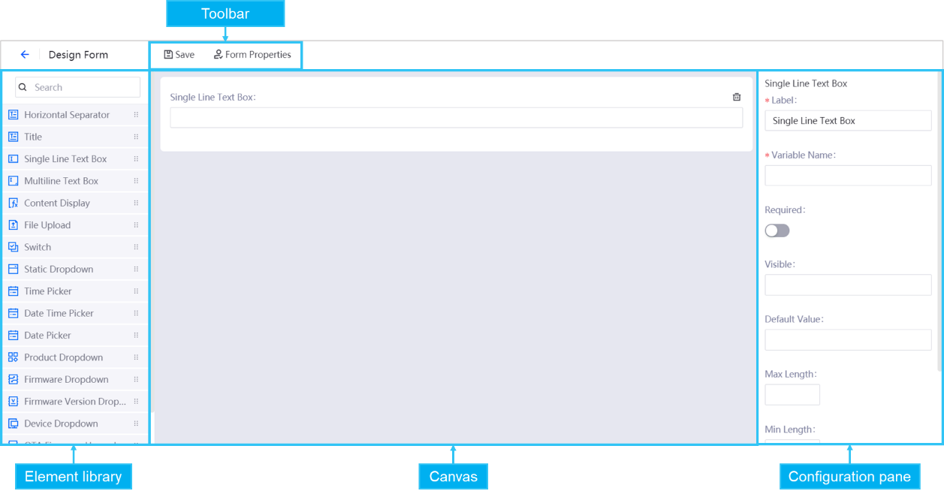The height and width of the screenshot is (494, 944).
Task: Pick the File Upload element icon
Action: coord(14,225)
